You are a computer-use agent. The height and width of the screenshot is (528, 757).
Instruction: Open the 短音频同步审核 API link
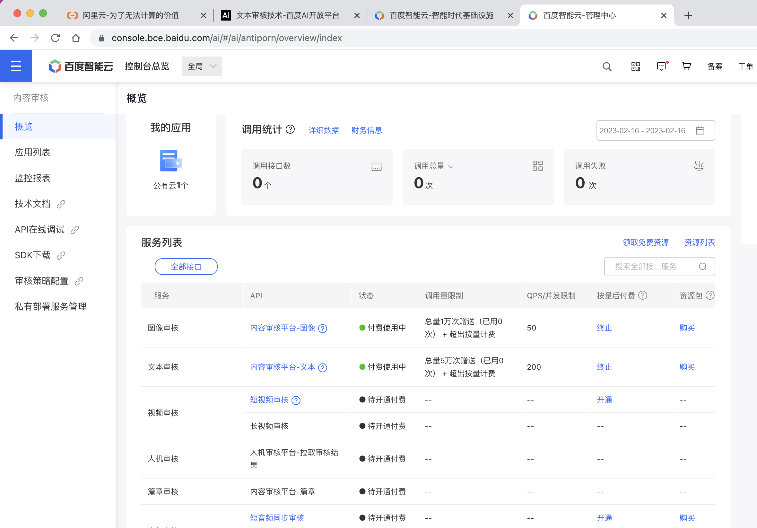click(x=277, y=518)
